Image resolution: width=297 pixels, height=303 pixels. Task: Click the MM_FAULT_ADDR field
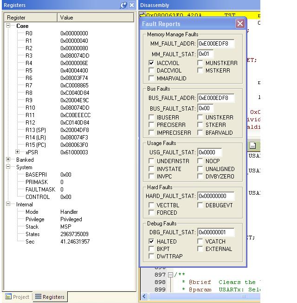click(x=216, y=44)
